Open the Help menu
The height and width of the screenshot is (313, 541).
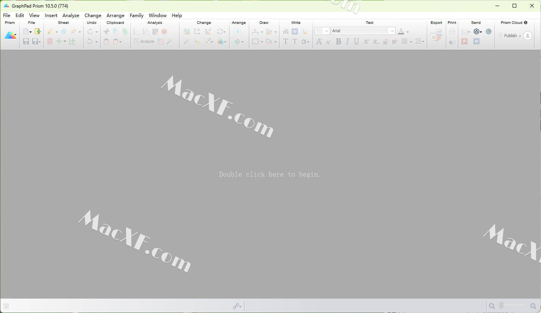[x=177, y=15]
